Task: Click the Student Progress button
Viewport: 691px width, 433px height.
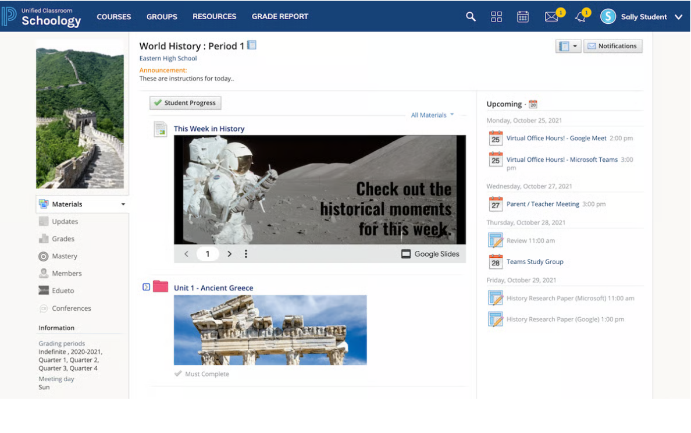Action: point(185,102)
